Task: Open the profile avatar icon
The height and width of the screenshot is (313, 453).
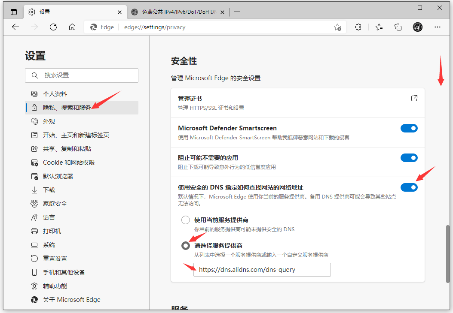Action: click(x=417, y=27)
